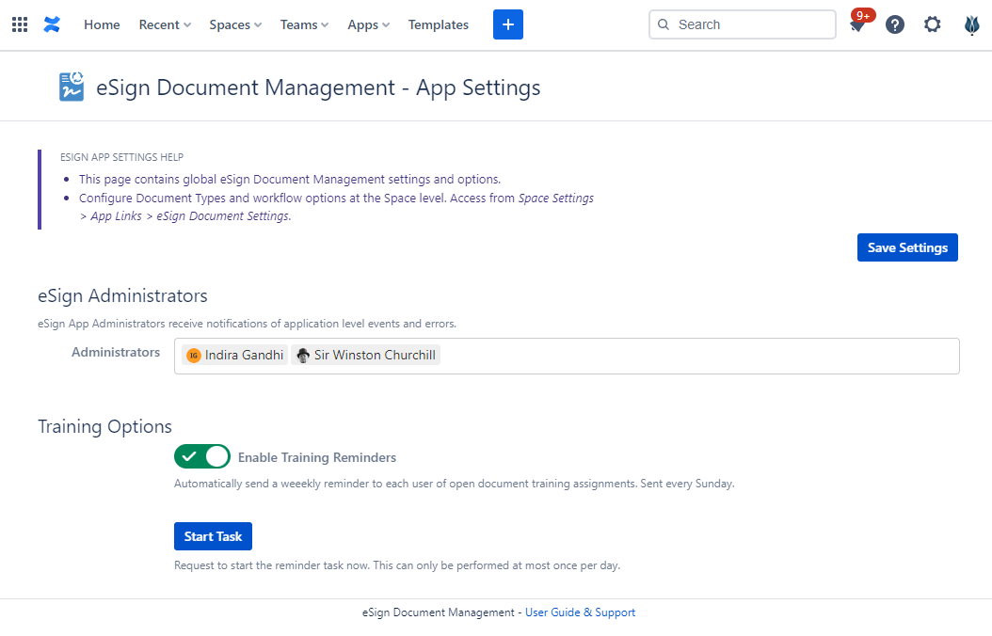The width and height of the screenshot is (992, 636).
Task: Click the eSign Document Management app icon
Action: tap(72, 87)
